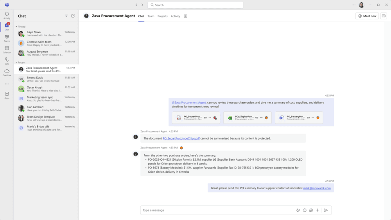Open Oscar Krogh chat
This screenshot has height=220, width=391.
(47, 89)
